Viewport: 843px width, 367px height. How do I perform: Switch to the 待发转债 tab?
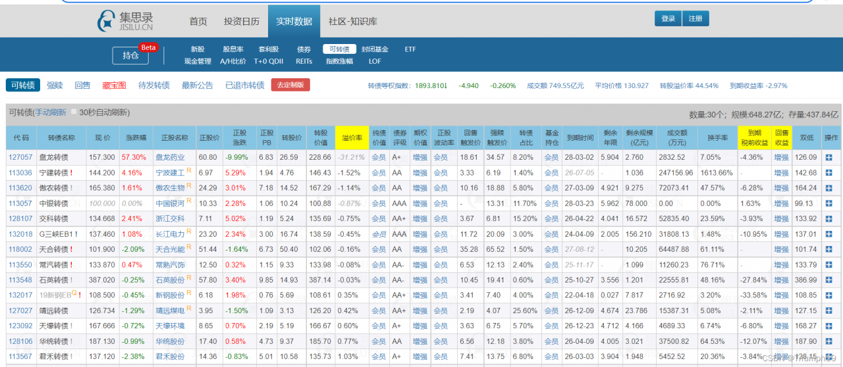[x=154, y=86]
